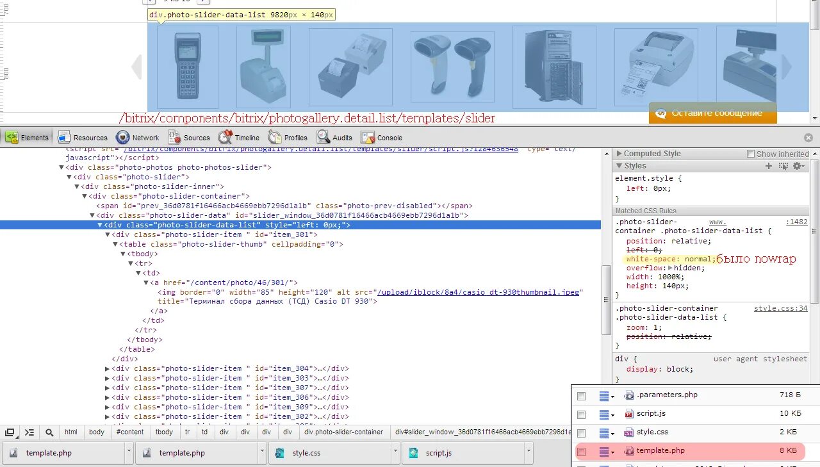Check the box next to template.php
Viewport: 820px width, 467px height.
click(581, 452)
